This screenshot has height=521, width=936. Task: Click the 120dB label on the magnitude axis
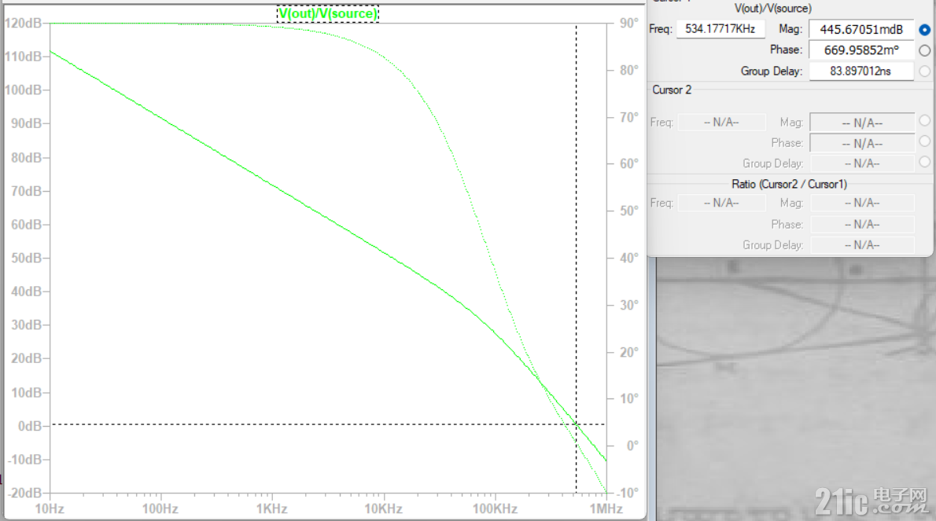click(24, 24)
